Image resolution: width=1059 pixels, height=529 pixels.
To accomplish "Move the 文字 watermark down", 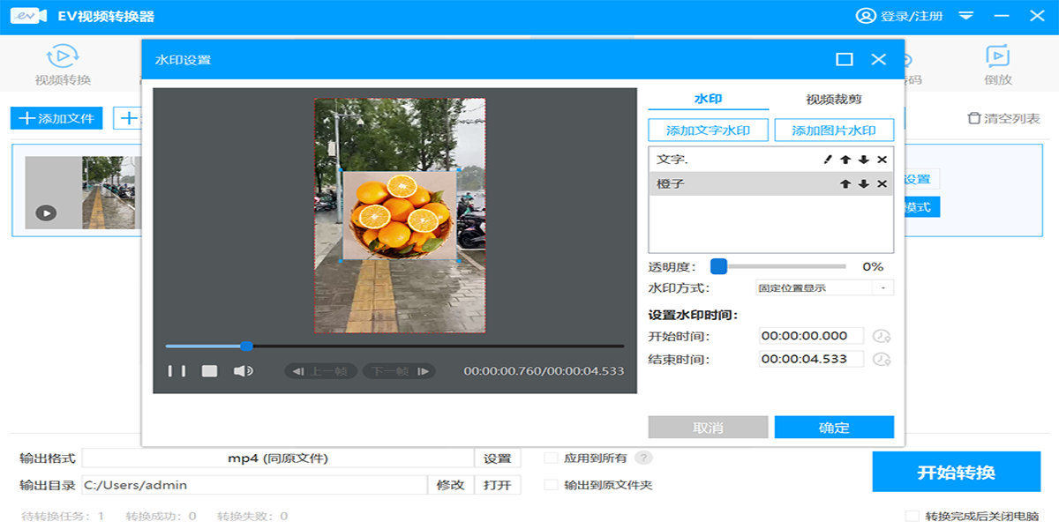I will click(x=864, y=160).
